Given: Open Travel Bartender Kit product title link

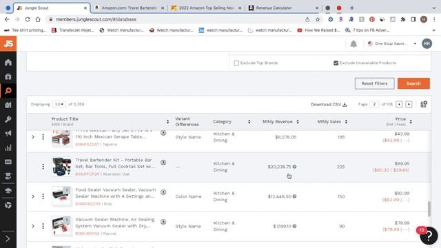Looking at the screenshot, I should tap(115, 163).
